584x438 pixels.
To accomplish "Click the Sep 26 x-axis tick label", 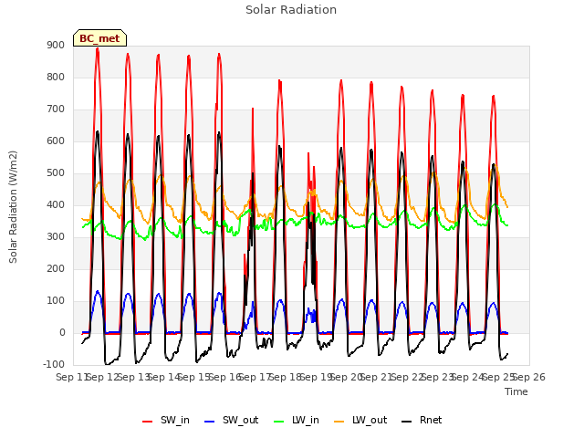I will click(529, 378).
